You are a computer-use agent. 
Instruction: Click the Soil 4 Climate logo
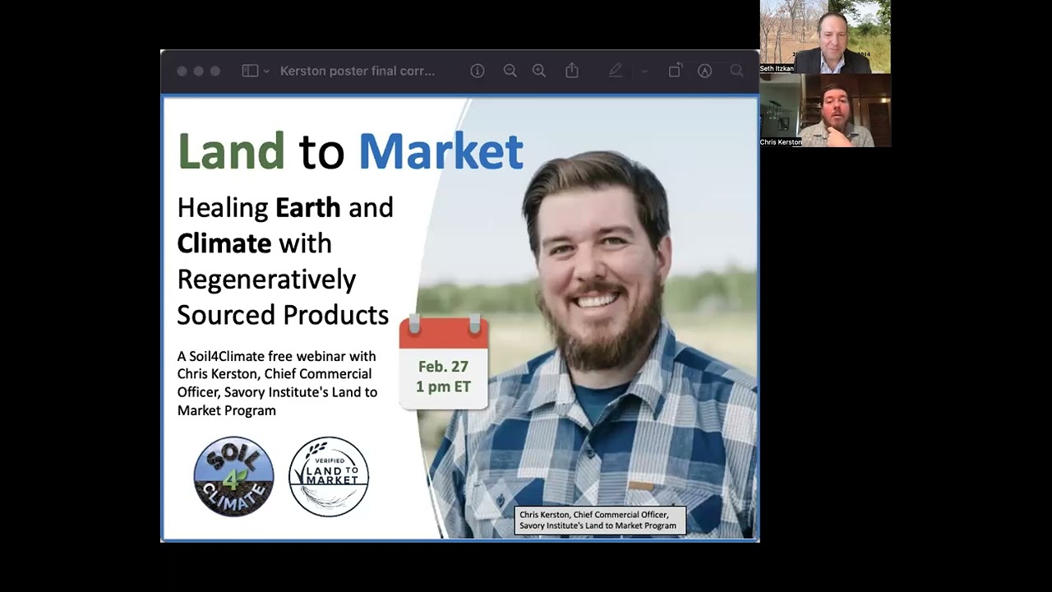point(233,476)
